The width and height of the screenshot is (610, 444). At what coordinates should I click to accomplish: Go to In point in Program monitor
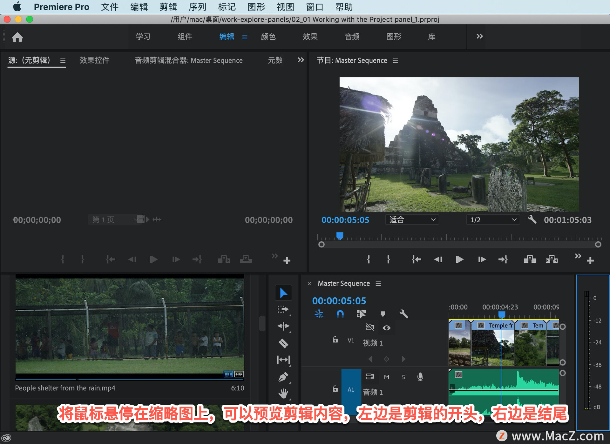417,259
